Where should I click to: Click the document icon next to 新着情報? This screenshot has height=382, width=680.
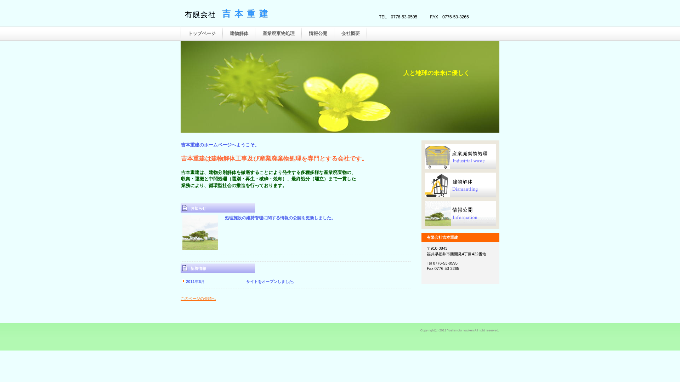[x=185, y=268]
